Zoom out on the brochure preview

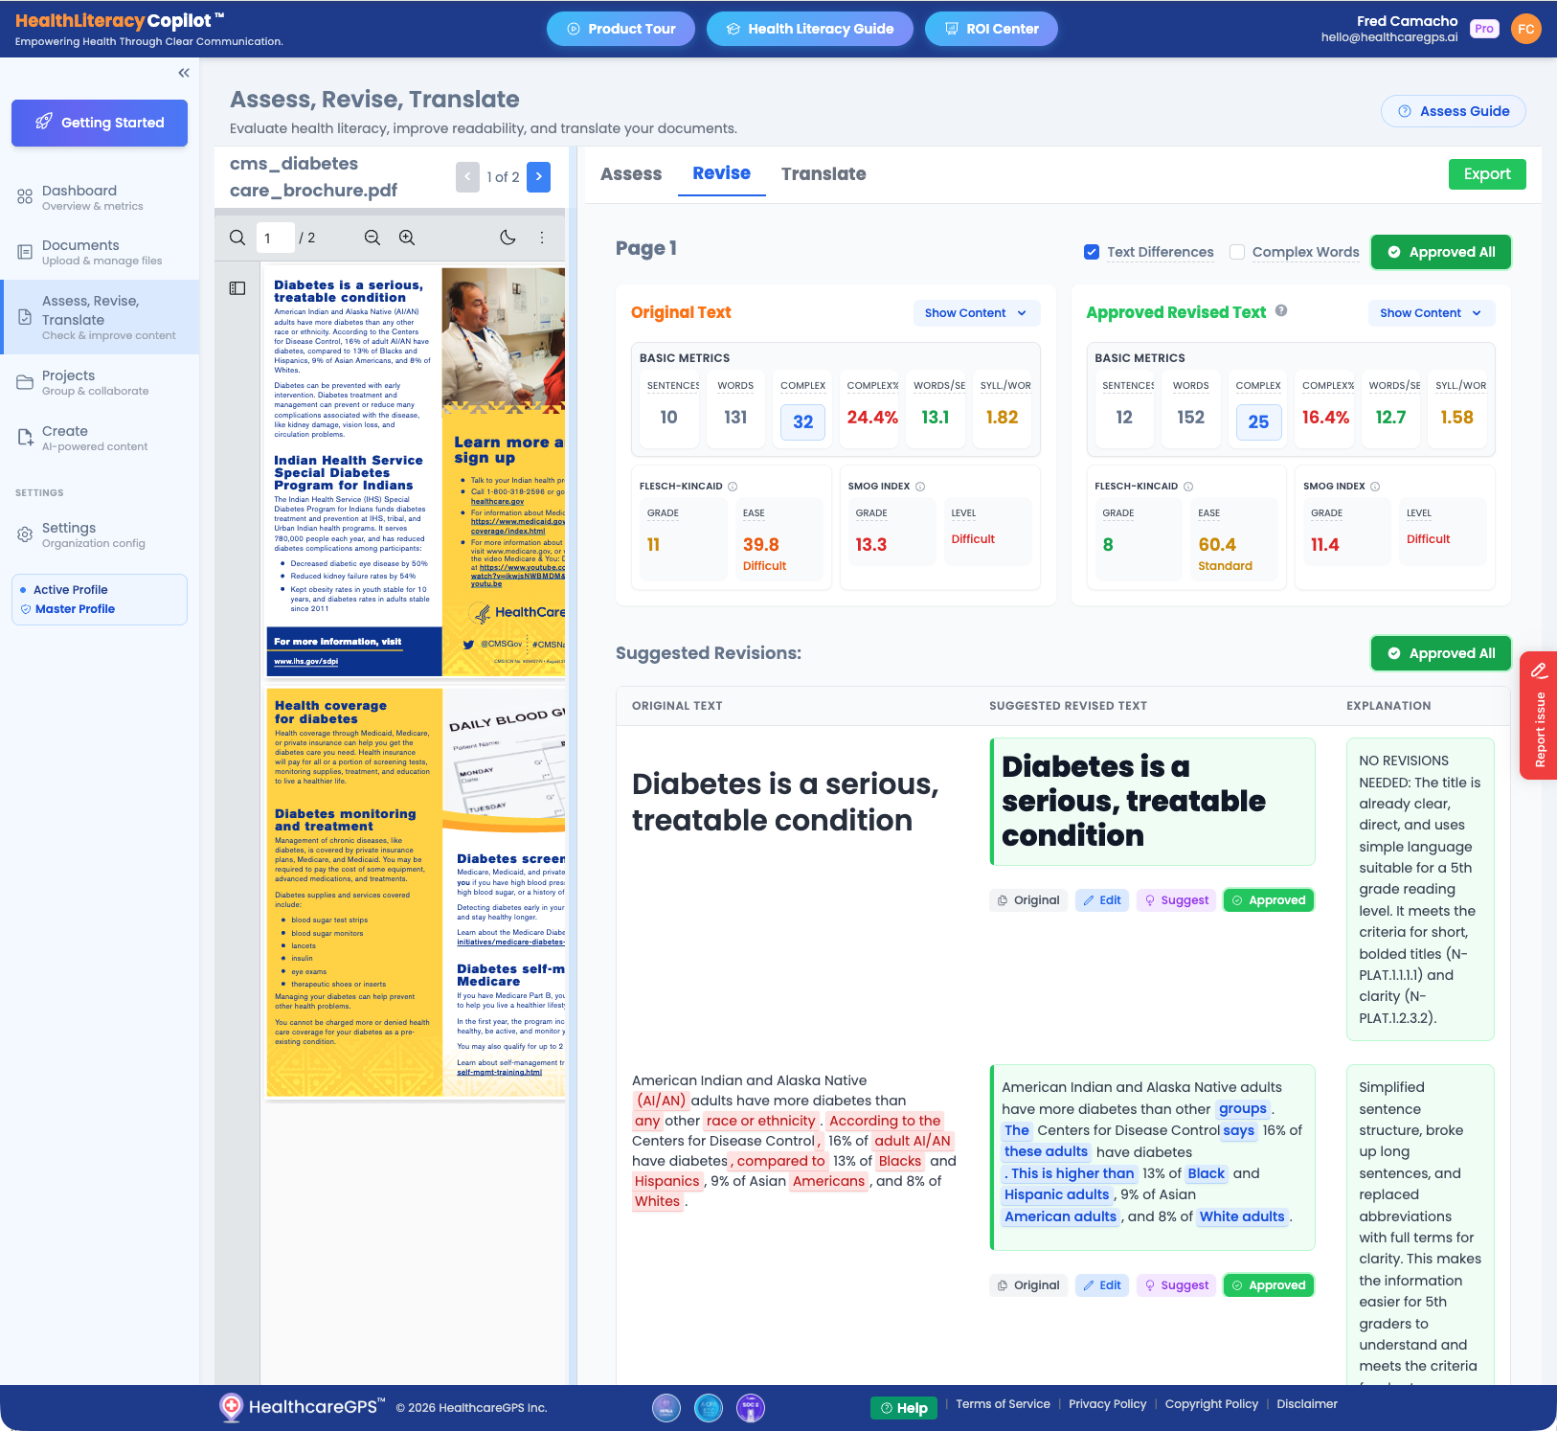(372, 237)
